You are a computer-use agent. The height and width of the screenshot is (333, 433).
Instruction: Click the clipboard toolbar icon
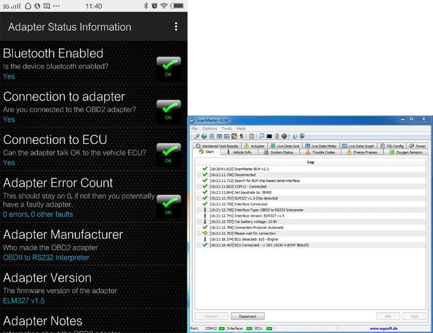tap(252, 136)
